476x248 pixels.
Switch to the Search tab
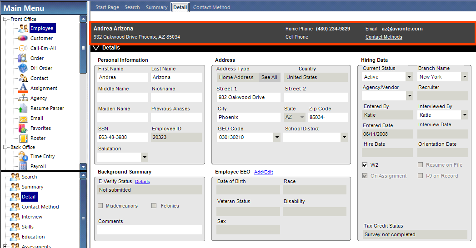[132, 7]
